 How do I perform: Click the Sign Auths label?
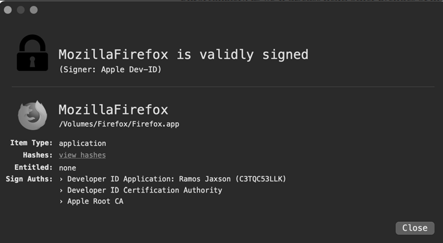pyautogui.click(x=29, y=179)
